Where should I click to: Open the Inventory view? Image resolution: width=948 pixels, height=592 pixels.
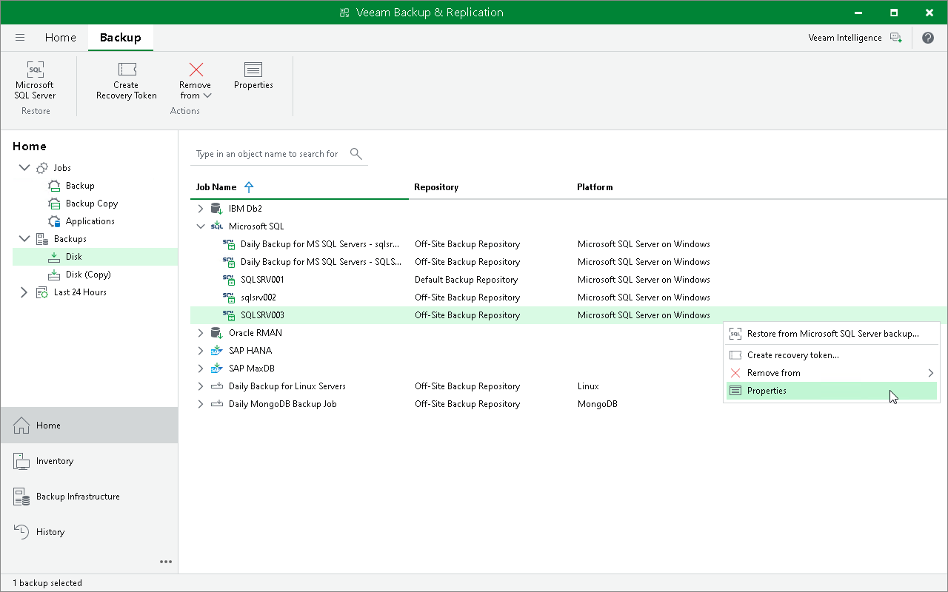[x=90, y=461]
